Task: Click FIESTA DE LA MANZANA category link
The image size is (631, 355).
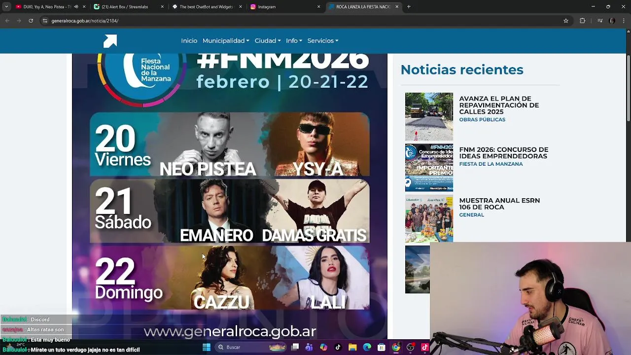Action: point(491,164)
